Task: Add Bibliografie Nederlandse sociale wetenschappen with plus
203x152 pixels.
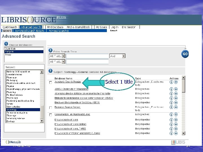Action: (176, 98)
